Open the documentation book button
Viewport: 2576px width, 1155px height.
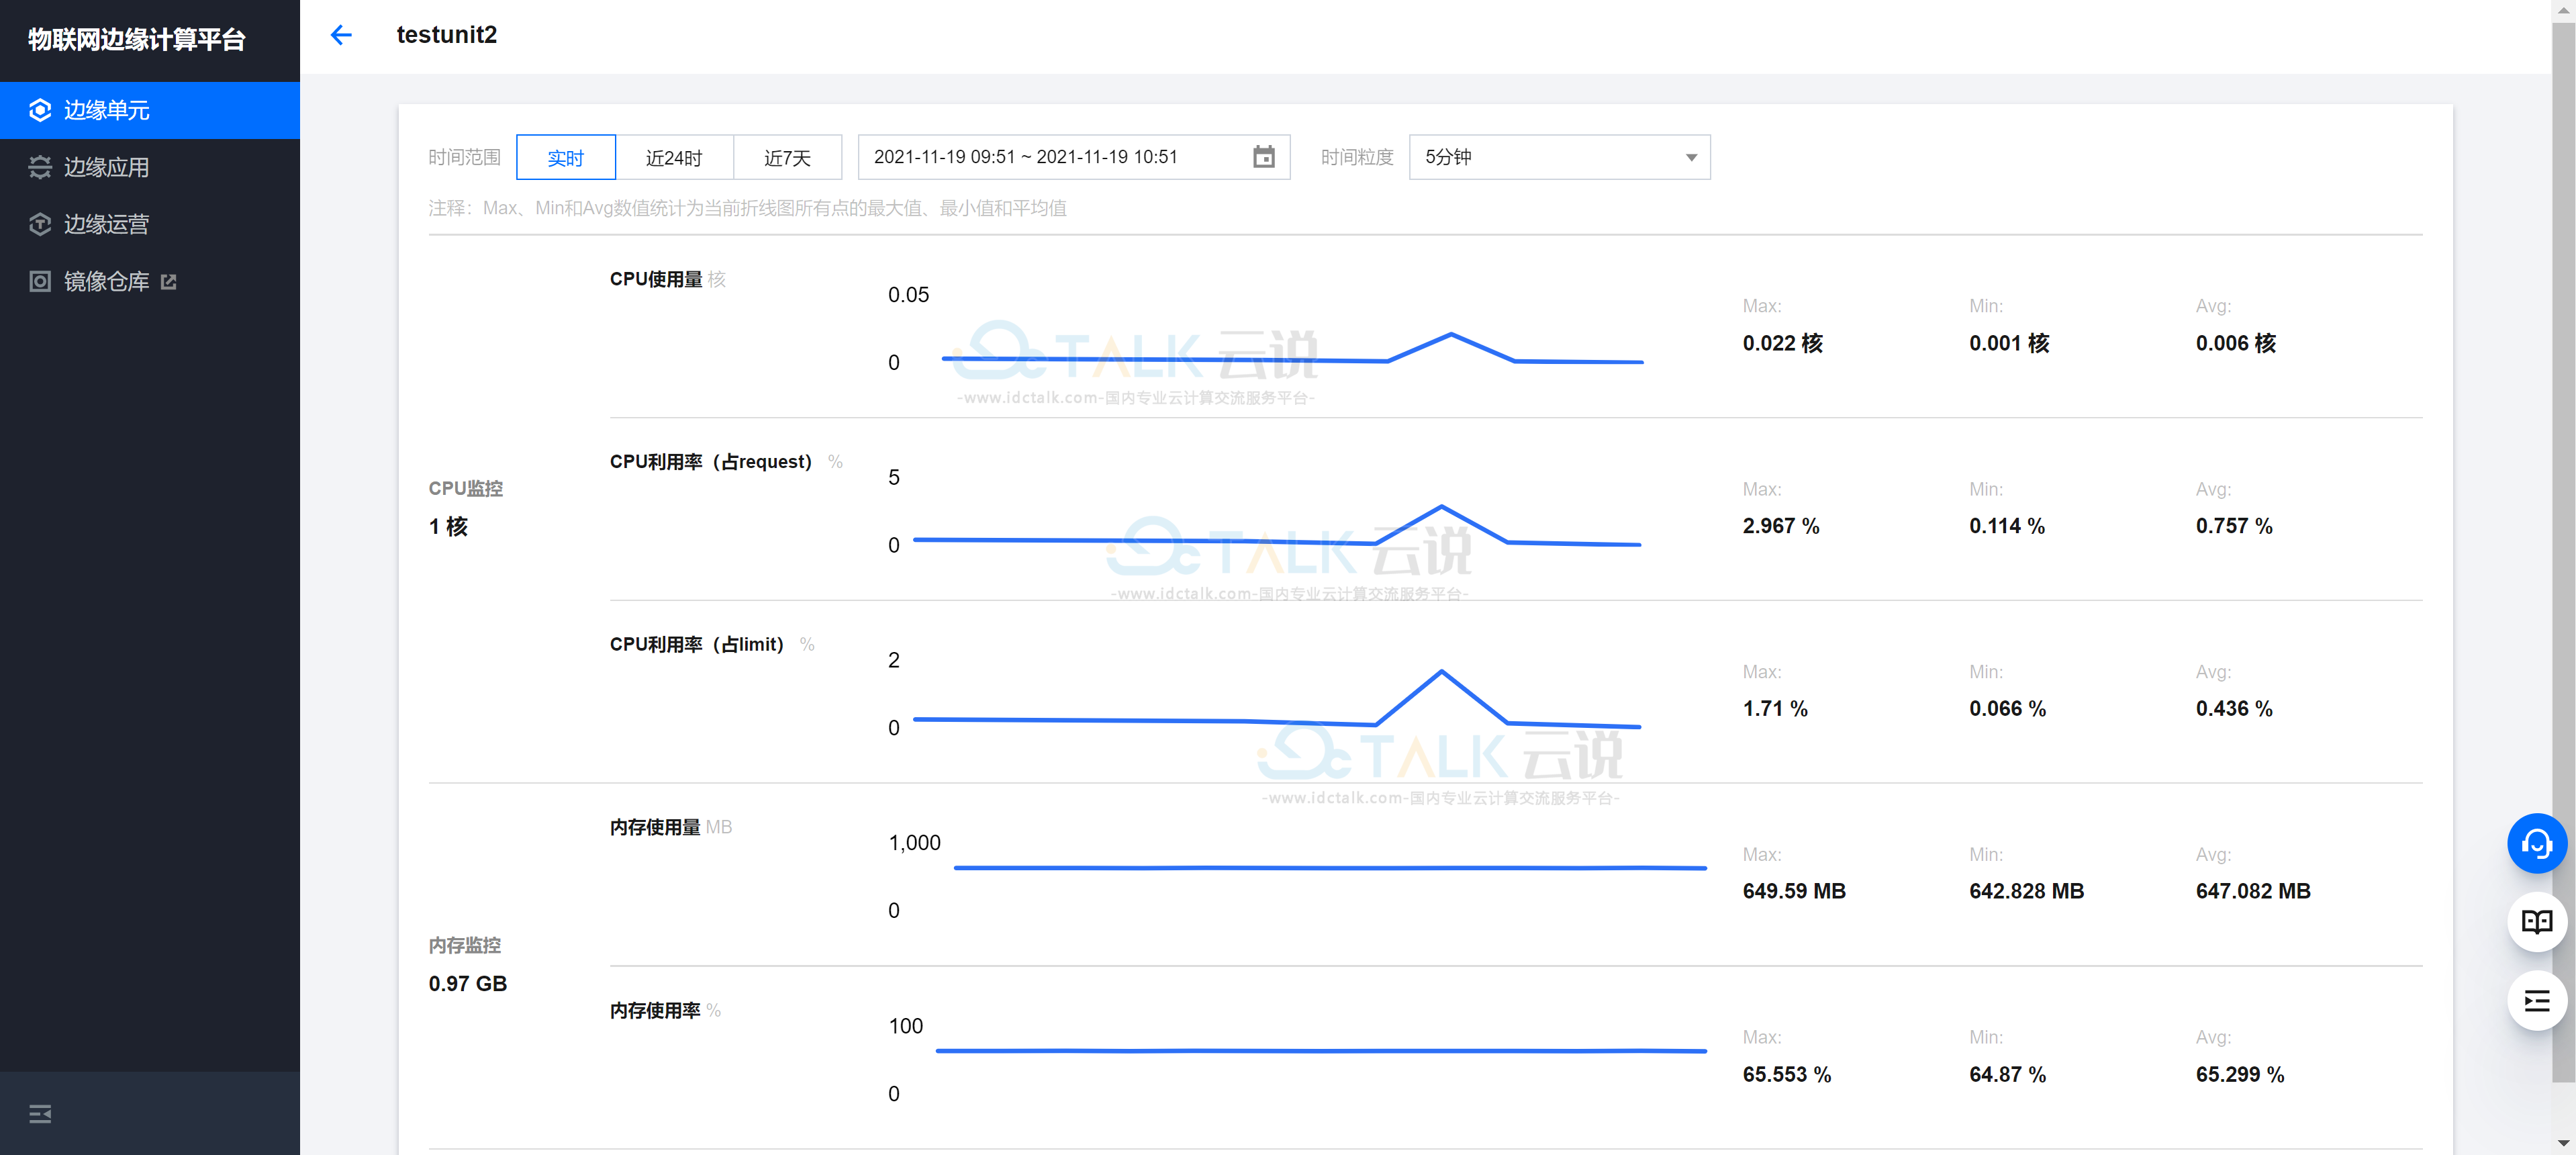pos(2537,922)
